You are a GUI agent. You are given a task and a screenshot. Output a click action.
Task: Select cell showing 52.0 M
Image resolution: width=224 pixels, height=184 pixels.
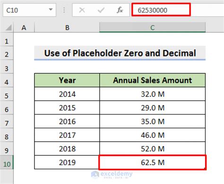[x=152, y=149]
